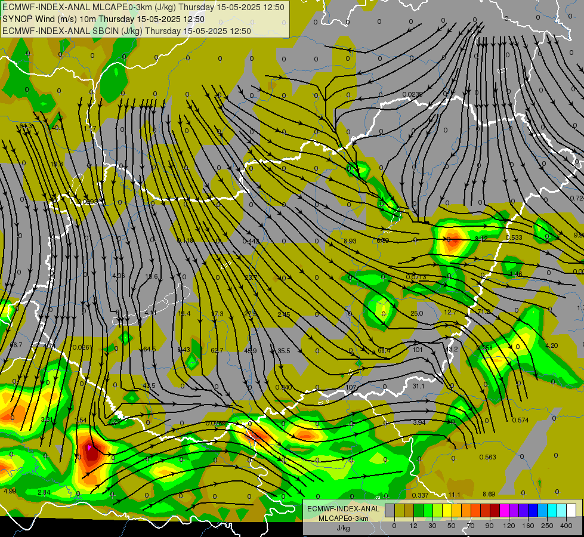584x537 pixels.
Task: Click the map value 71.2
Action: tap(484, 311)
